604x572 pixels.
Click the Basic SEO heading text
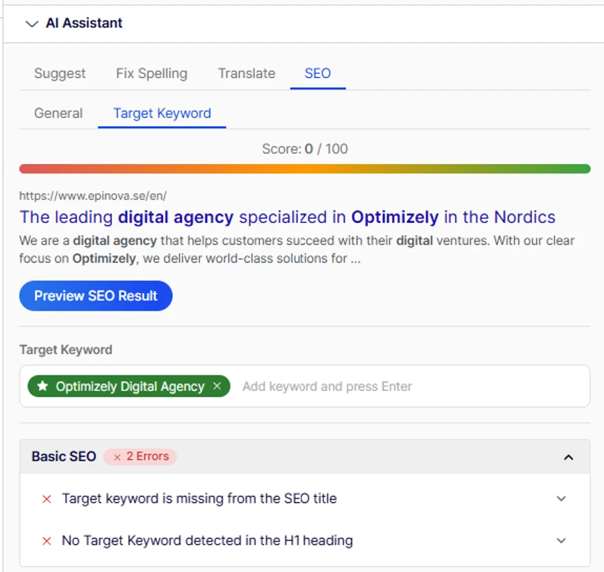(64, 457)
